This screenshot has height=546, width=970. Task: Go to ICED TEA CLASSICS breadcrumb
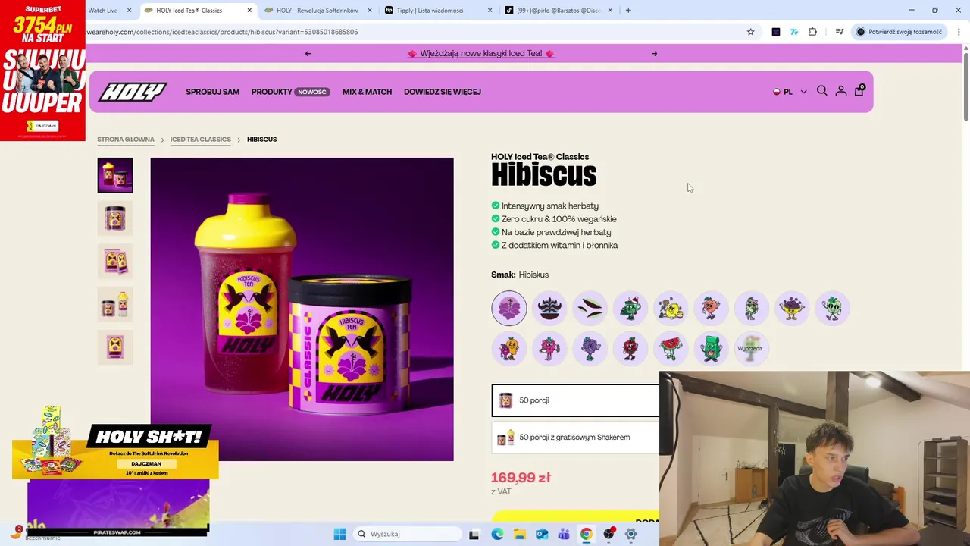(201, 140)
